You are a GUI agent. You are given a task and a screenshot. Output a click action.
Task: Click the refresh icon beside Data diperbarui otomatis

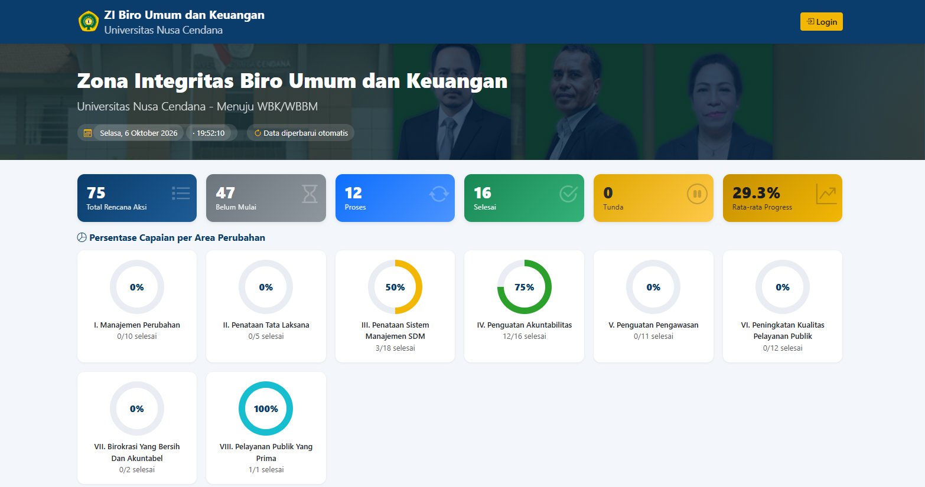[x=258, y=133]
